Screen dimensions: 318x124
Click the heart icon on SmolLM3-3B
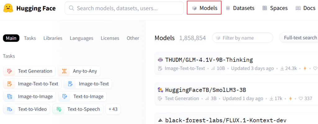click(x=301, y=99)
